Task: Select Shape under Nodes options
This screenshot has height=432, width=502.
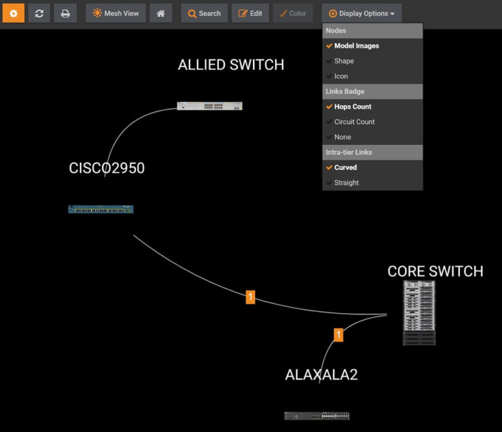Action: point(344,61)
